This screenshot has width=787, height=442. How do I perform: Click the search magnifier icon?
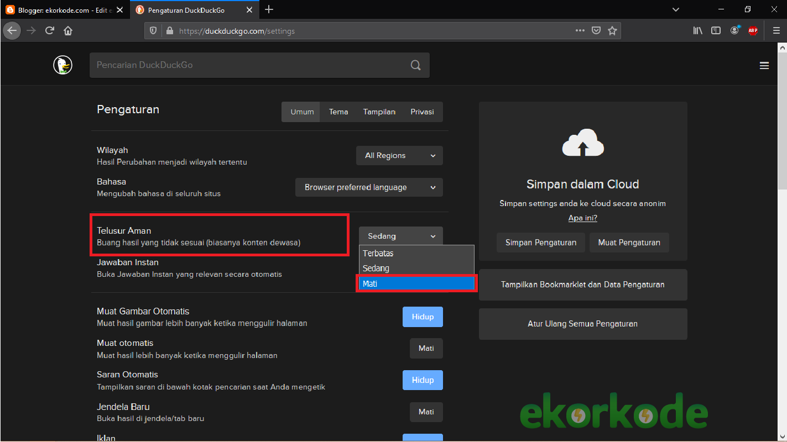pos(415,65)
